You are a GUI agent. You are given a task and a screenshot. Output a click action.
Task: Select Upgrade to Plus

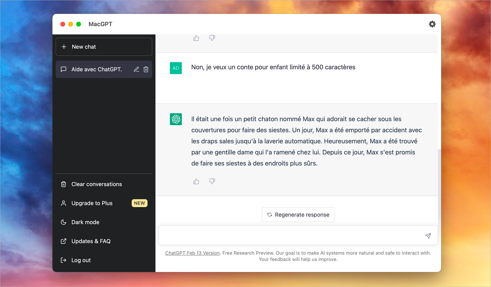pos(104,203)
